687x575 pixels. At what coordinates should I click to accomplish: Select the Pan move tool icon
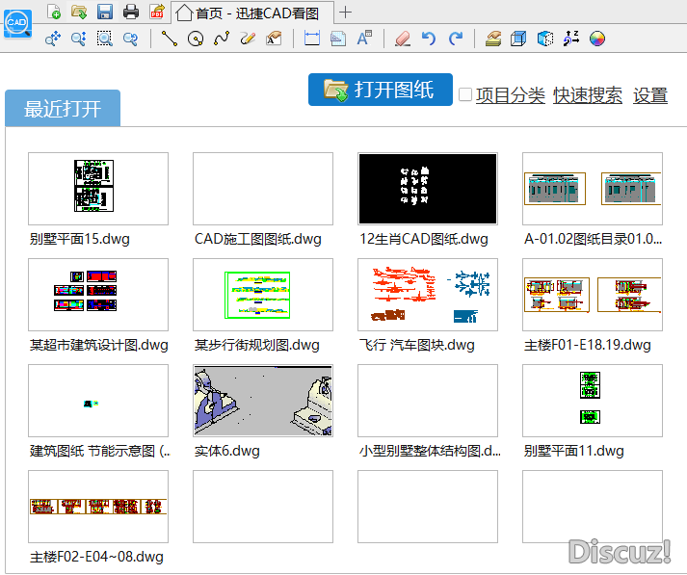pos(53,39)
